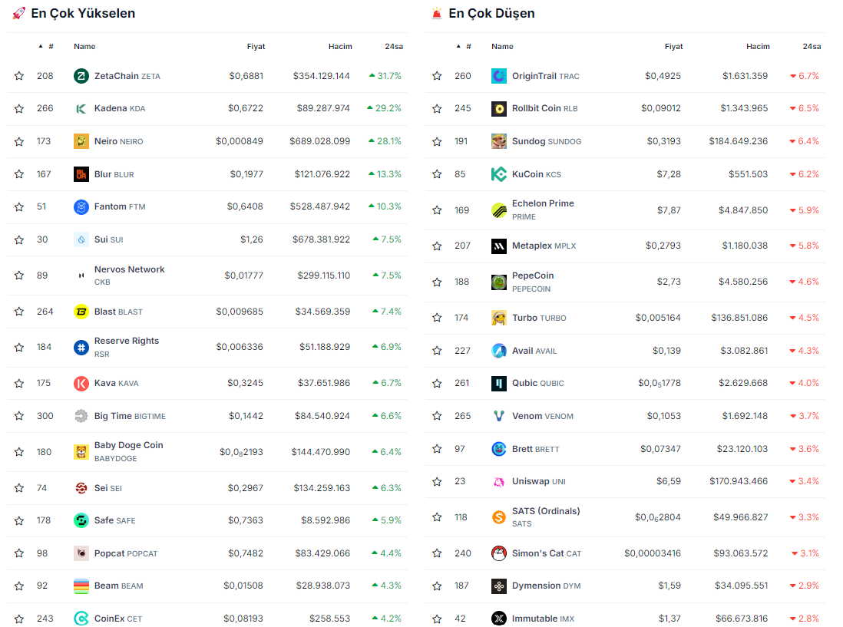
Task: Click the Sui coin logo
Action: click(81, 239)
